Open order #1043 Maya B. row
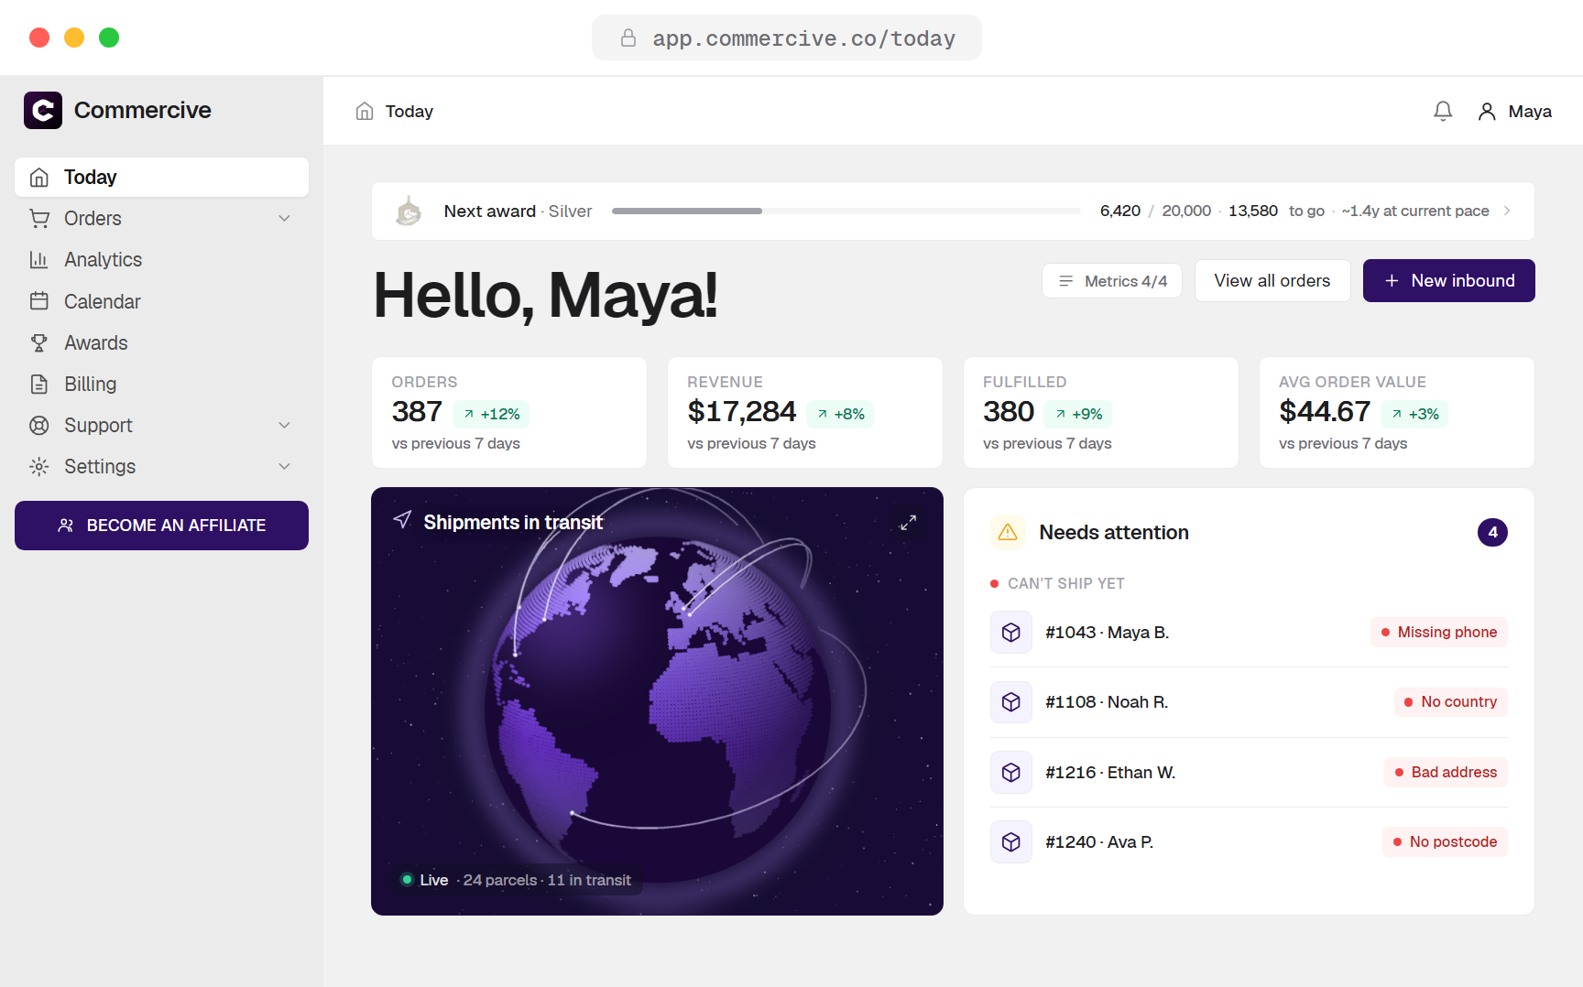Viewport: 1583px width, 987px height. 1249,632
